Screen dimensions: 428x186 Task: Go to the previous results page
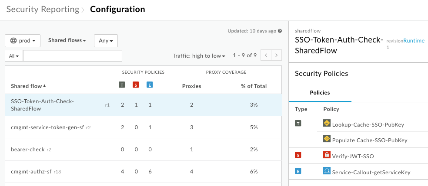(x=266, y=55)
